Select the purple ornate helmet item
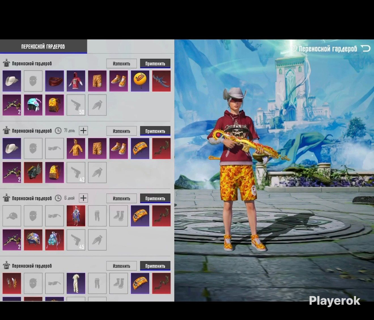Viewport: 374px width, 320px height. [33, 240]
